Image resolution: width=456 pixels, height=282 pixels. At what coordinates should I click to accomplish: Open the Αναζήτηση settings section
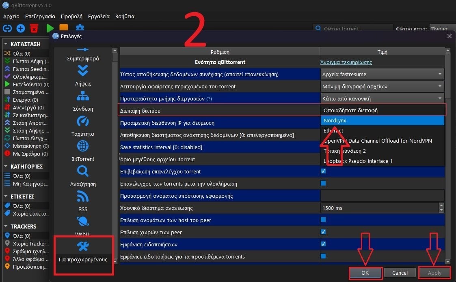83,176
